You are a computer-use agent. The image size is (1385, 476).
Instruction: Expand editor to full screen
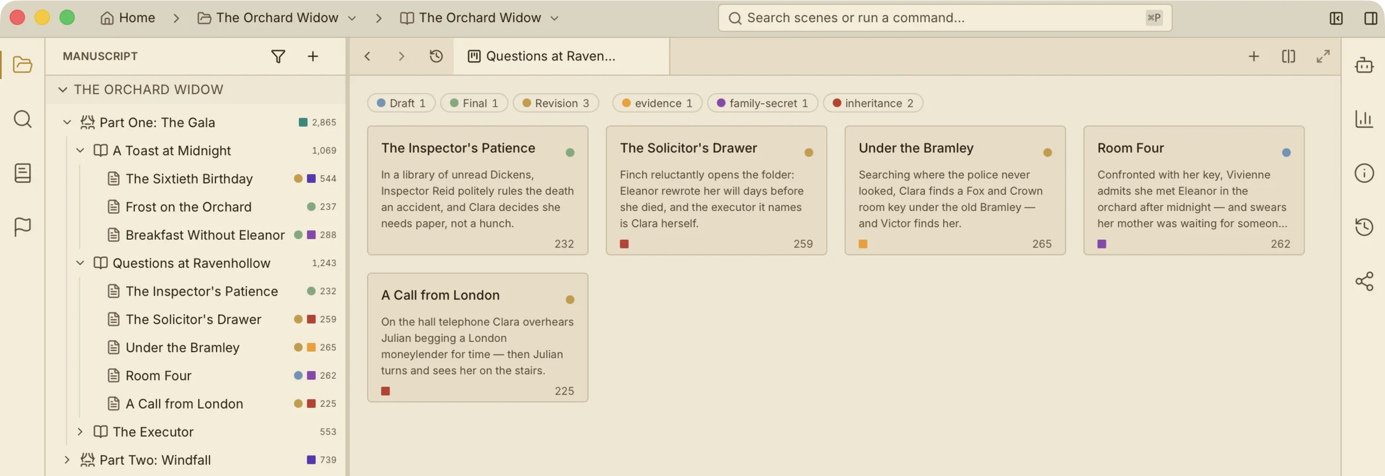pos(1323,56)
